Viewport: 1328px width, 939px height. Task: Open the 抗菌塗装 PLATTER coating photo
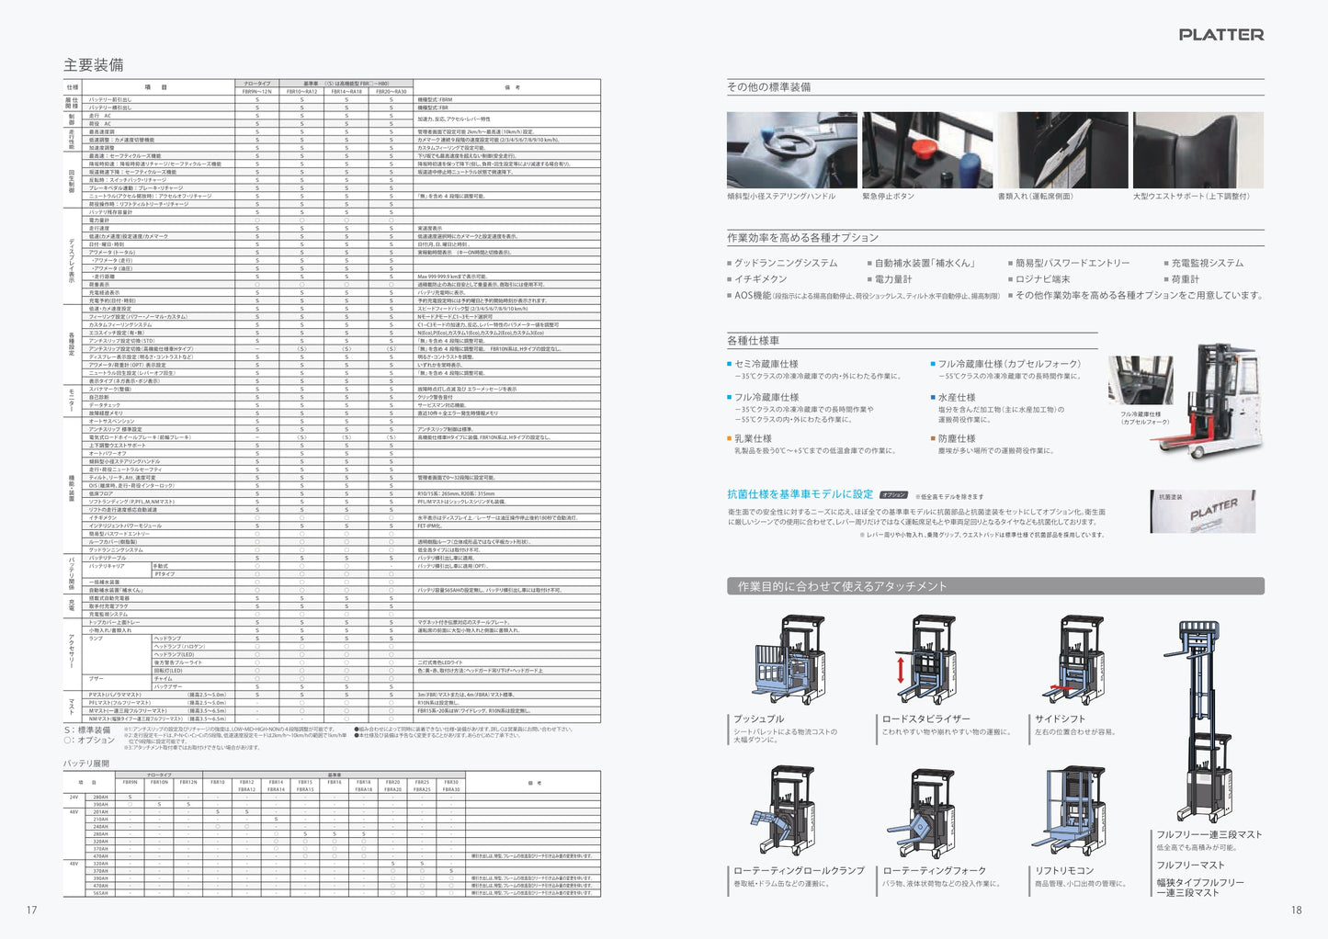pyautogui.click(x=1202, y=511)
